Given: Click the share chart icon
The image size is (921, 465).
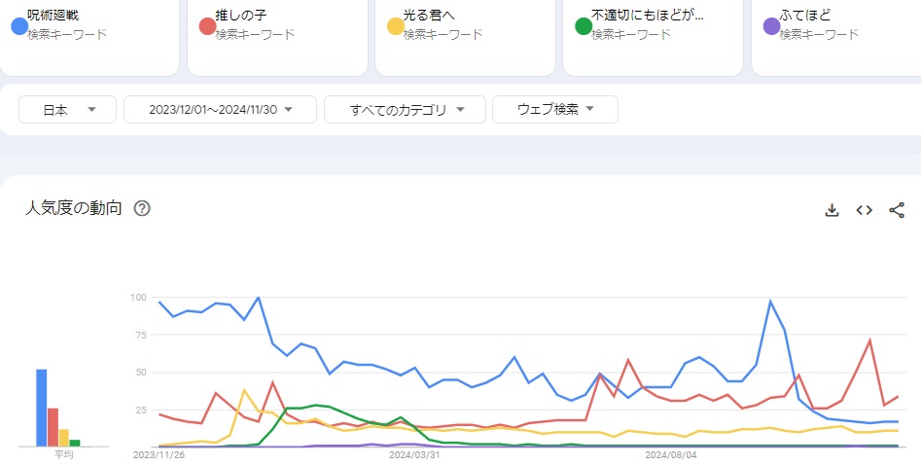Looking at the screenshot, I should (897, 210).
